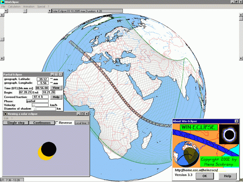
Task: Minimize the main WinEclipse window
Action: (232, 2)
